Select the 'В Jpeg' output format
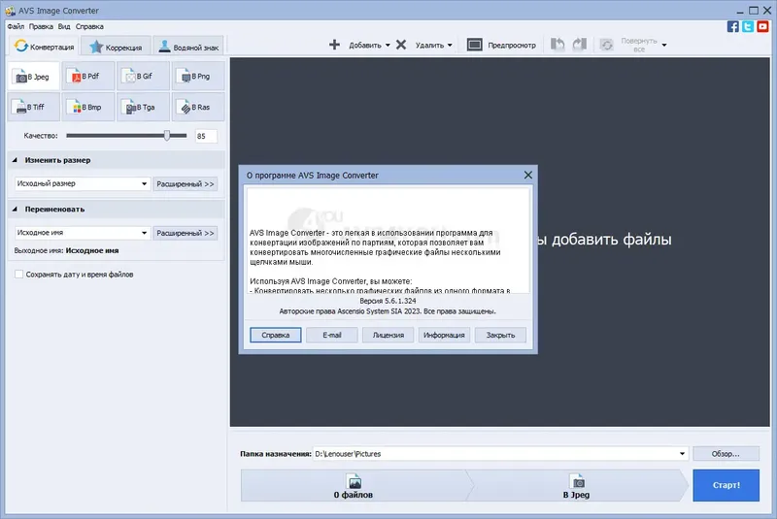777x519 pixels. 34,77
